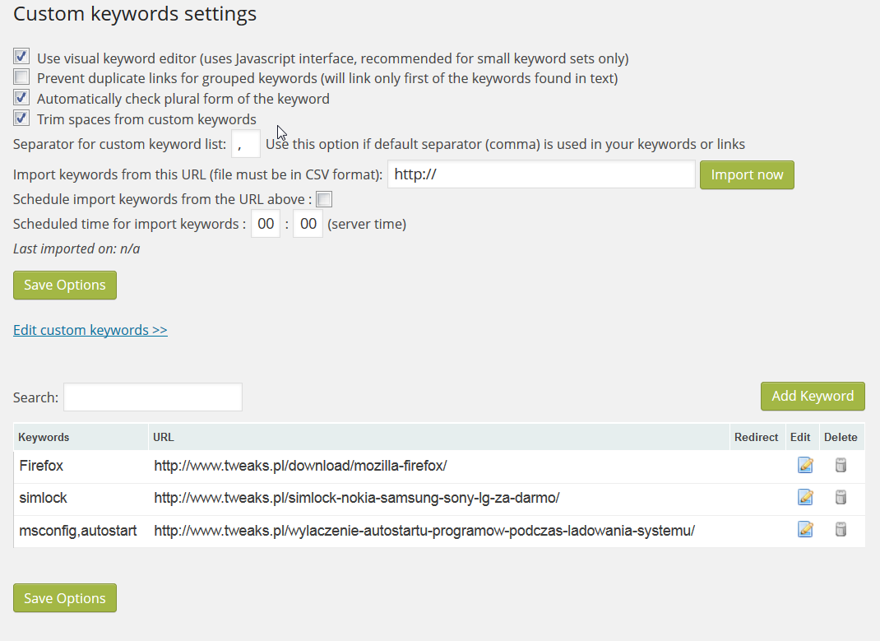
Task: Delete the Firefox keyword row
Action: coord(841,465)
